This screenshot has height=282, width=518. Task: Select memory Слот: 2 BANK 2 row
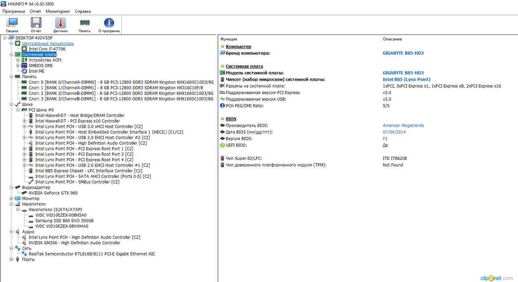121,93
